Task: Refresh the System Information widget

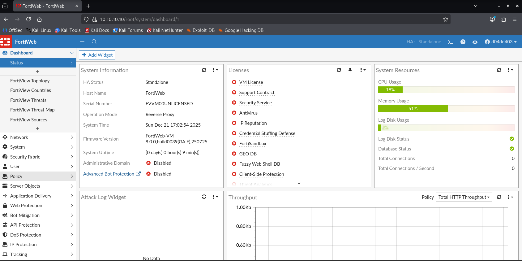Action: click(x=204, y=70)
